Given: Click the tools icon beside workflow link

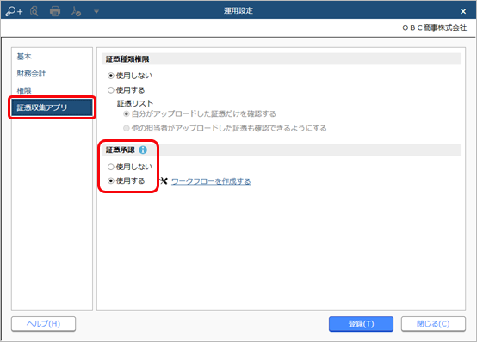Looking at the screenshot, I should 164,181.
